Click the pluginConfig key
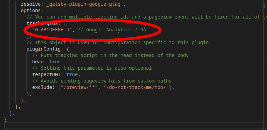 tap(43, 49)
